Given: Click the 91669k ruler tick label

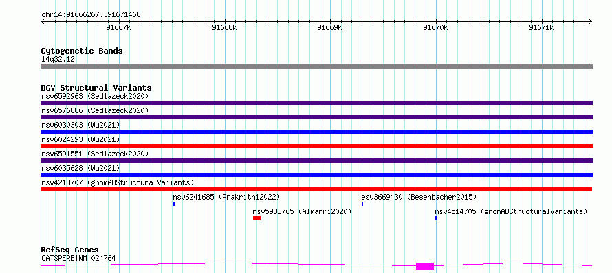Looking at the screenshot, I should pos(330,28).
